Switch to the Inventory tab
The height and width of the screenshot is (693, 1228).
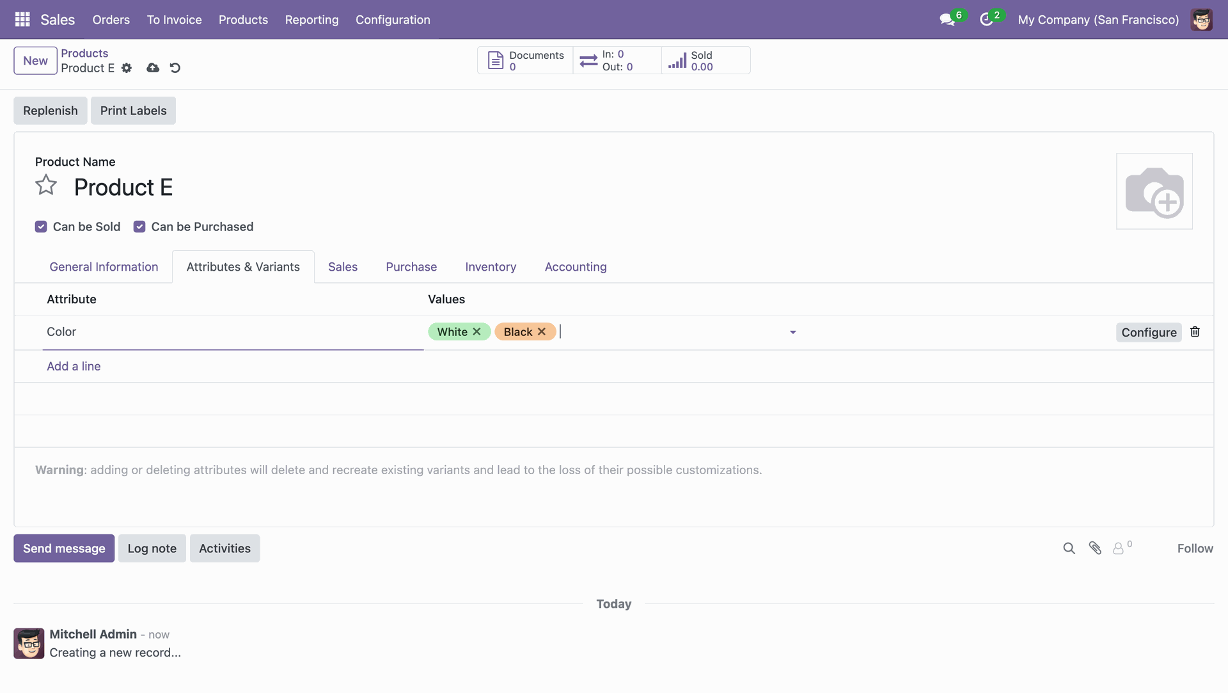point(491,267)
